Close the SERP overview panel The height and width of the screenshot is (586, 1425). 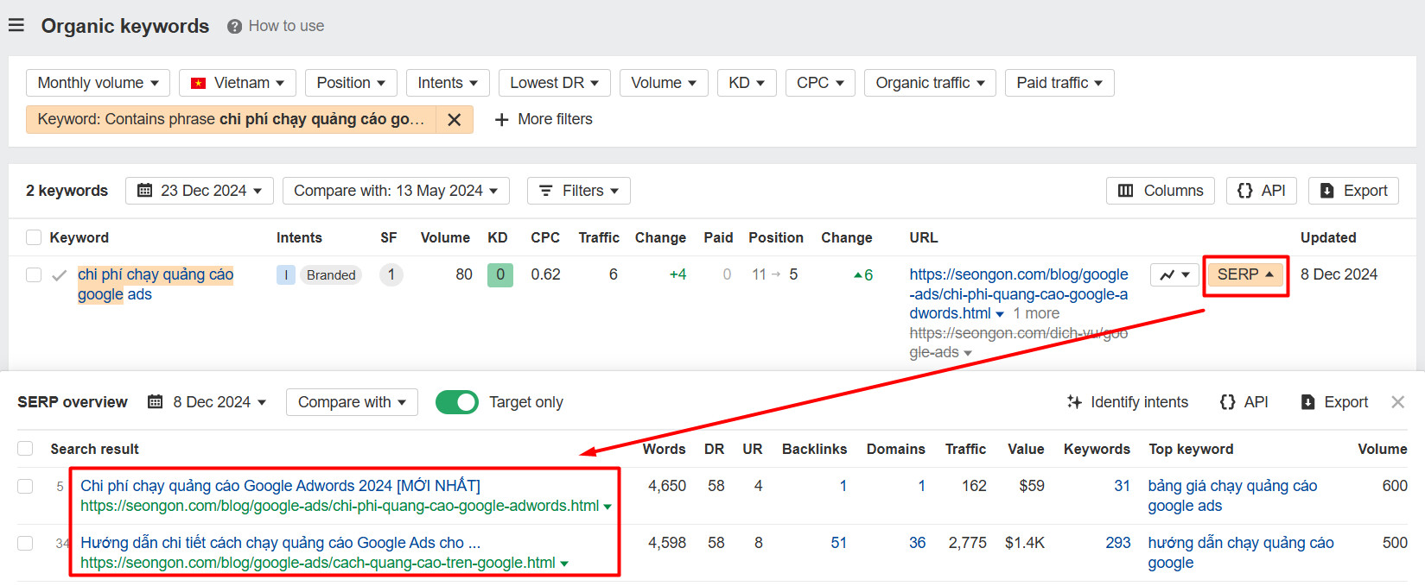click(1397, 402)
